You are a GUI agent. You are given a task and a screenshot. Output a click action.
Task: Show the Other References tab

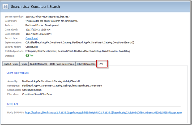(86, 64)
